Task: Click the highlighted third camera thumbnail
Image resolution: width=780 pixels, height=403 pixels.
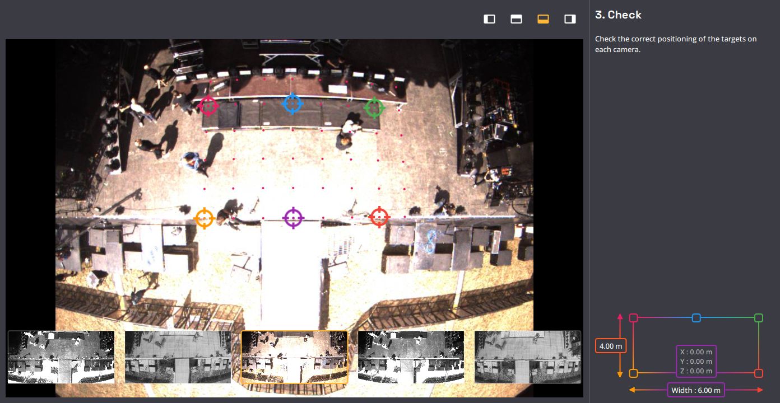Action: tap(294, 357)
